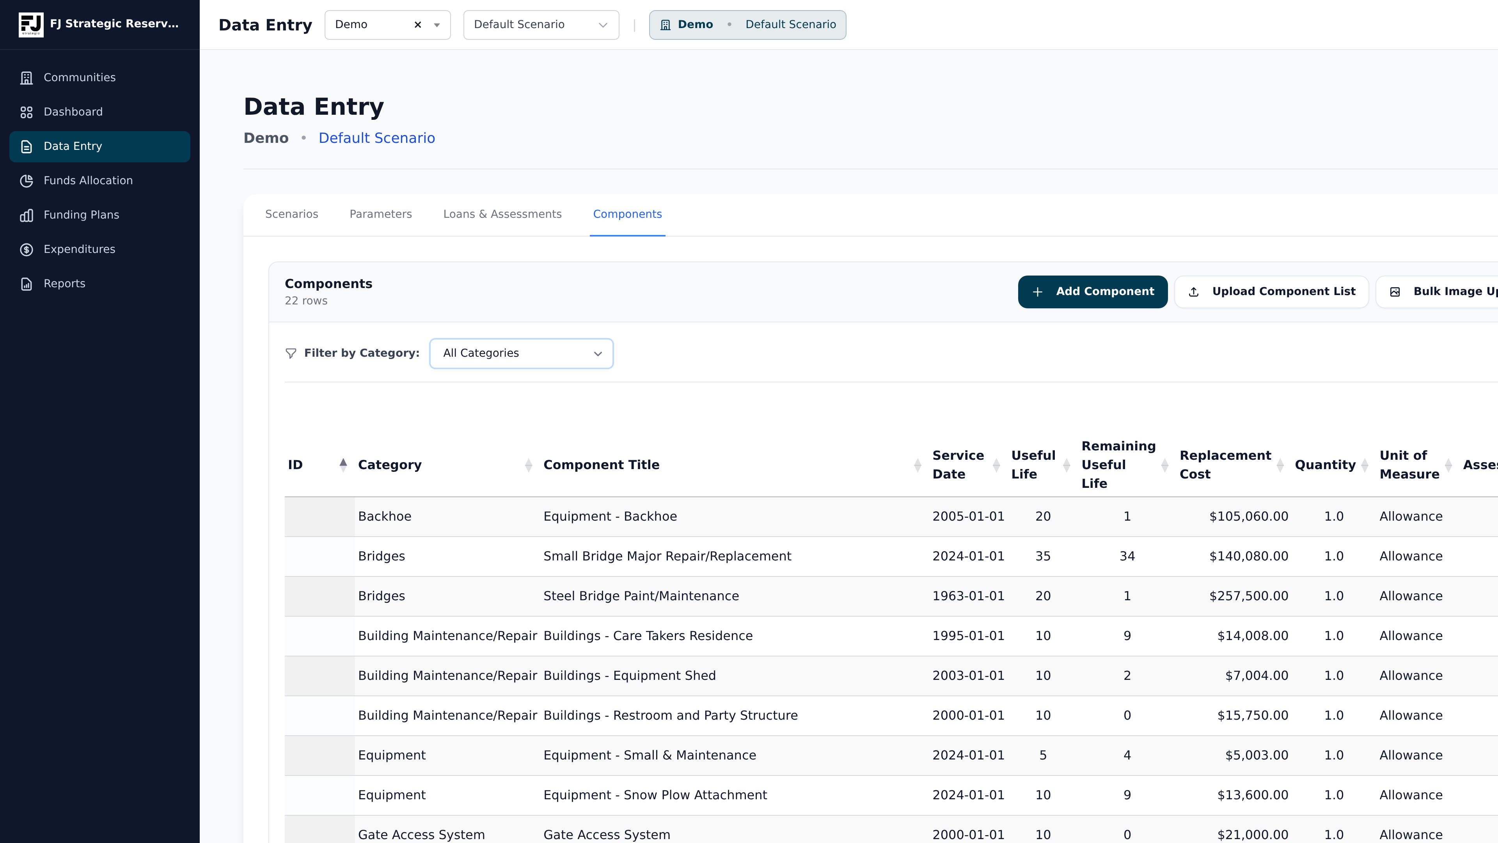Click the 1963-01-01 service date

click(968, 596)
